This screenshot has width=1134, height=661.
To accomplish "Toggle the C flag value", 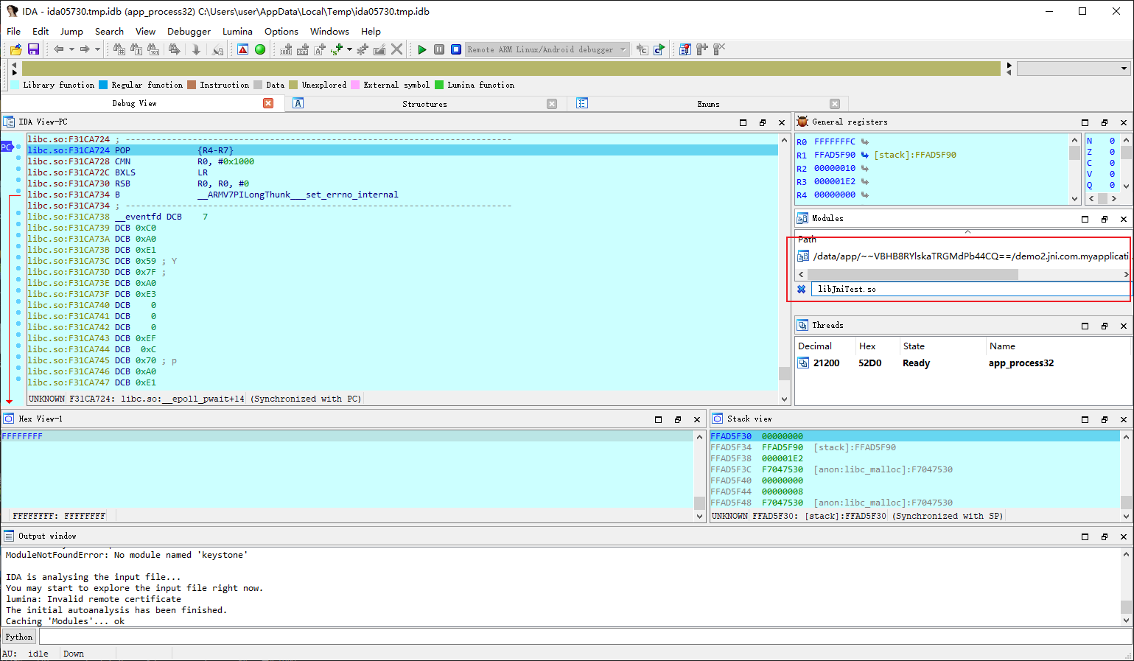I will click(x=1112, y=163).
